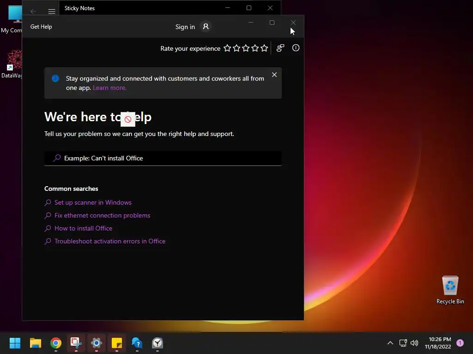Click the Common searches heading
Viewport: 473px width, 354px height.
click(71, 189)
